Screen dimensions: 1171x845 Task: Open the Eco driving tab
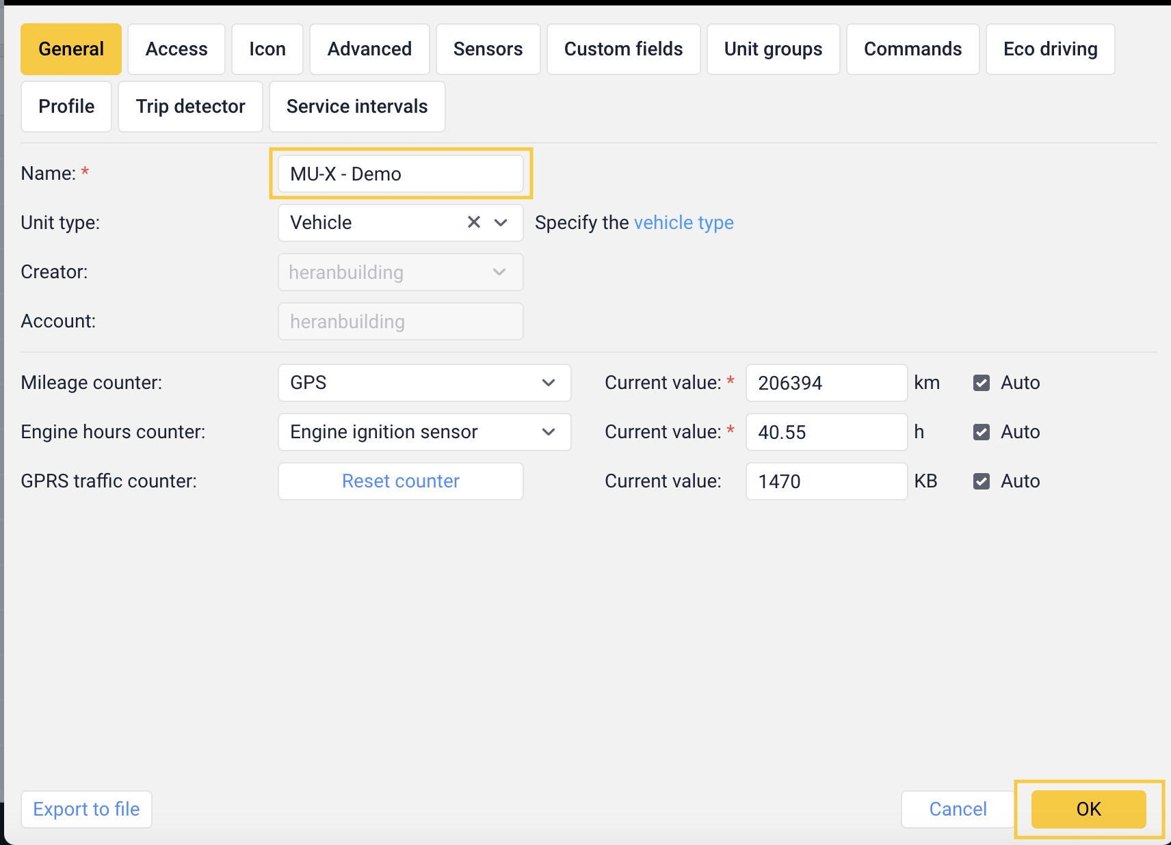click(x=1050, y=49)
